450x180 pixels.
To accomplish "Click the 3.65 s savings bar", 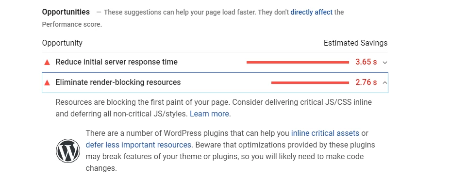I will point(298,62).
